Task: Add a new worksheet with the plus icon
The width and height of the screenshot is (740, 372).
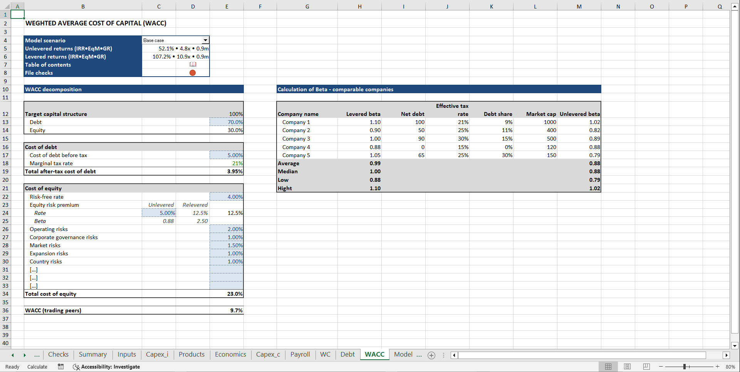Action: coord(431,355)
